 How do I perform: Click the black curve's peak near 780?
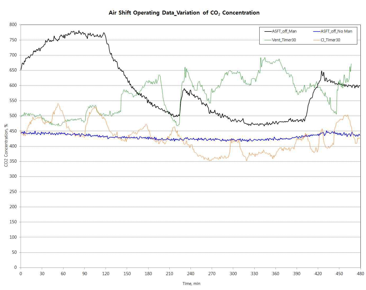(79, 31)
